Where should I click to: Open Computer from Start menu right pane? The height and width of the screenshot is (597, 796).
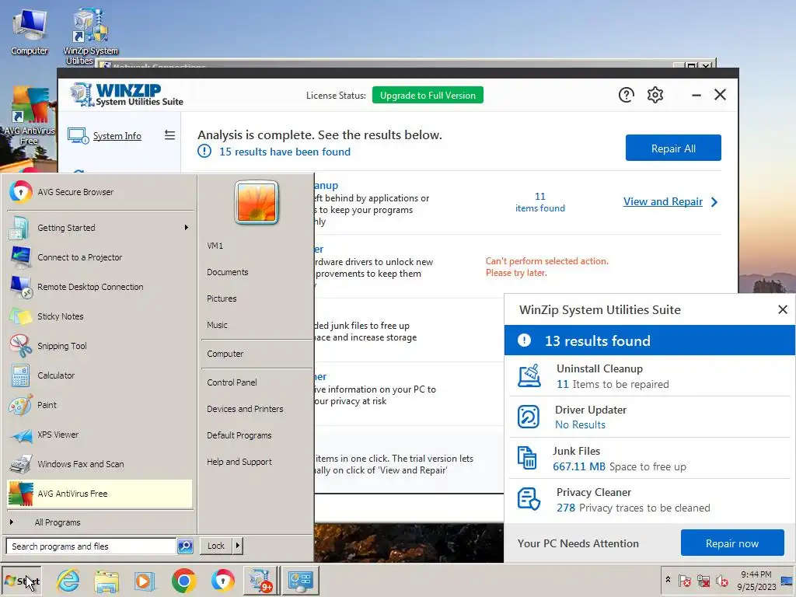225,354
